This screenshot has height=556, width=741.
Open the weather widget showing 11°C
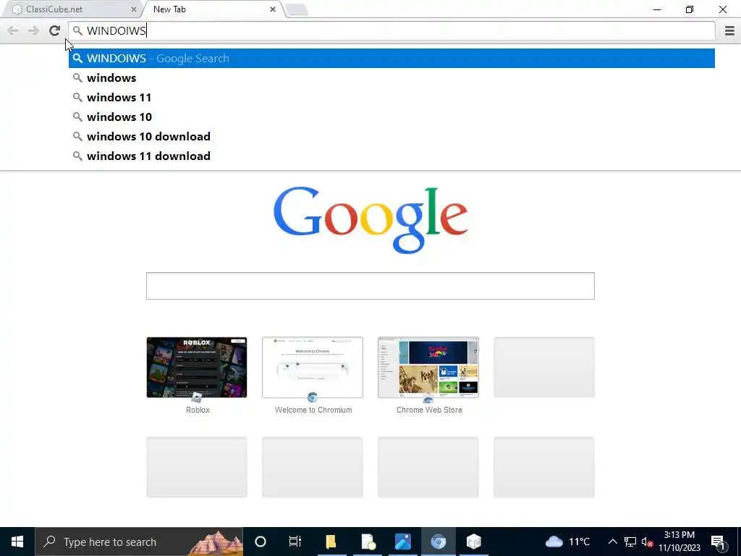click(567, 542)
